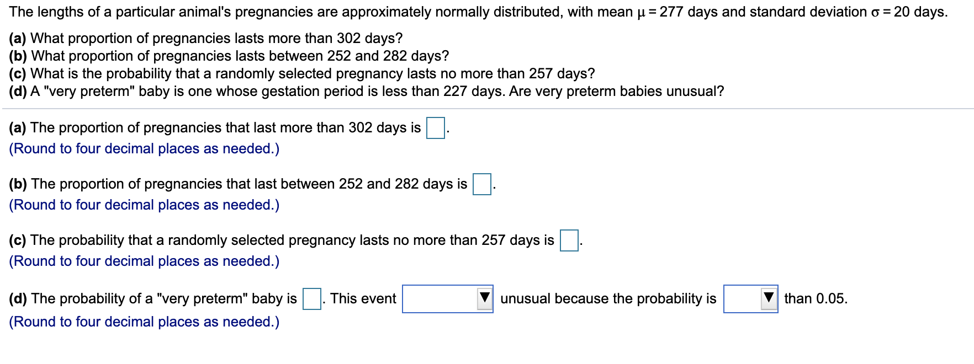Click the "than 0.05" text

pyautogui.click(x=816, y=299)
